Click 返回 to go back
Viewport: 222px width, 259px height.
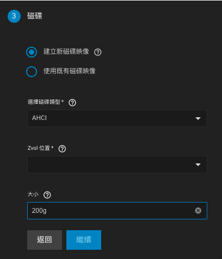pyautogui.click(x=45, y=240)
